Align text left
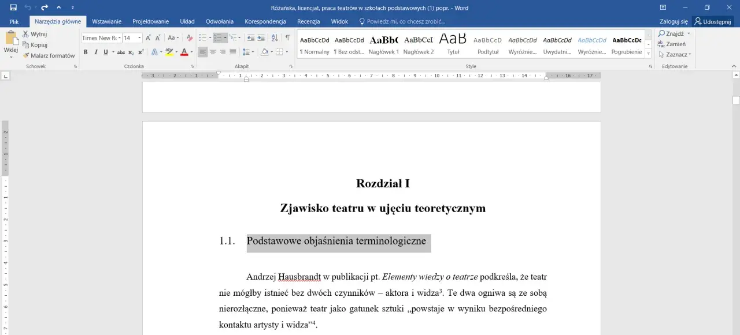 (x=203, y=52)
